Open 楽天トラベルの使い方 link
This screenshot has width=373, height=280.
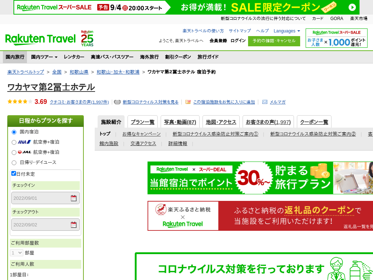click(x=203, y=31)
